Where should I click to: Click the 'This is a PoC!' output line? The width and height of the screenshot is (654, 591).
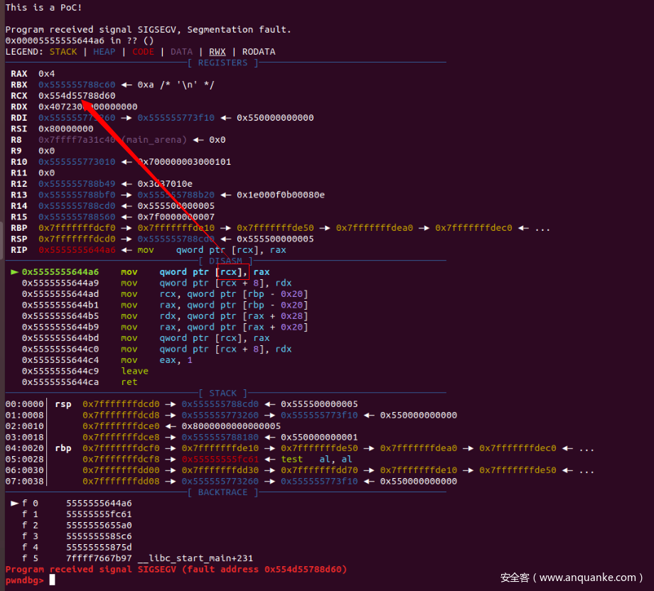pos(43,8)
